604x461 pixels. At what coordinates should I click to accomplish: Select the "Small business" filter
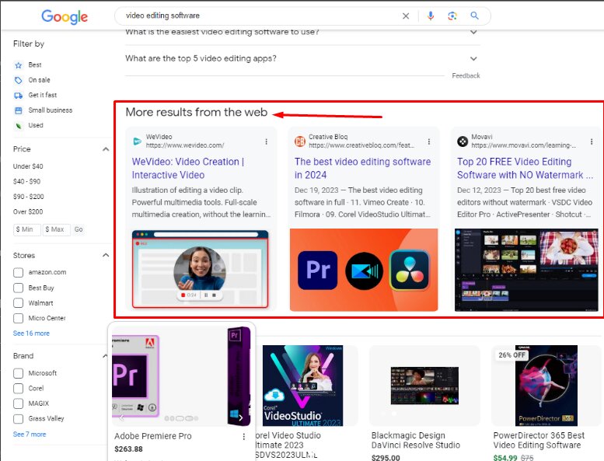click(50, 110)
